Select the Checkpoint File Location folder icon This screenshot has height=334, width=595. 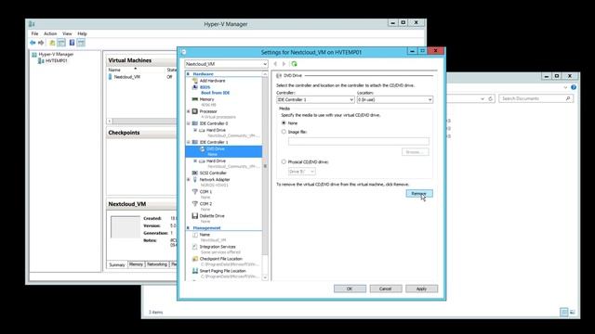click(x=195, y=259)
